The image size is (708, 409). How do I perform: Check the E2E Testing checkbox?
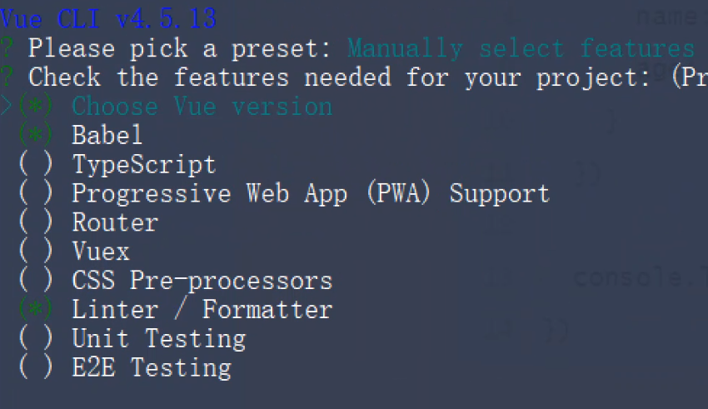pyautogui.click(x=35, y=367)
